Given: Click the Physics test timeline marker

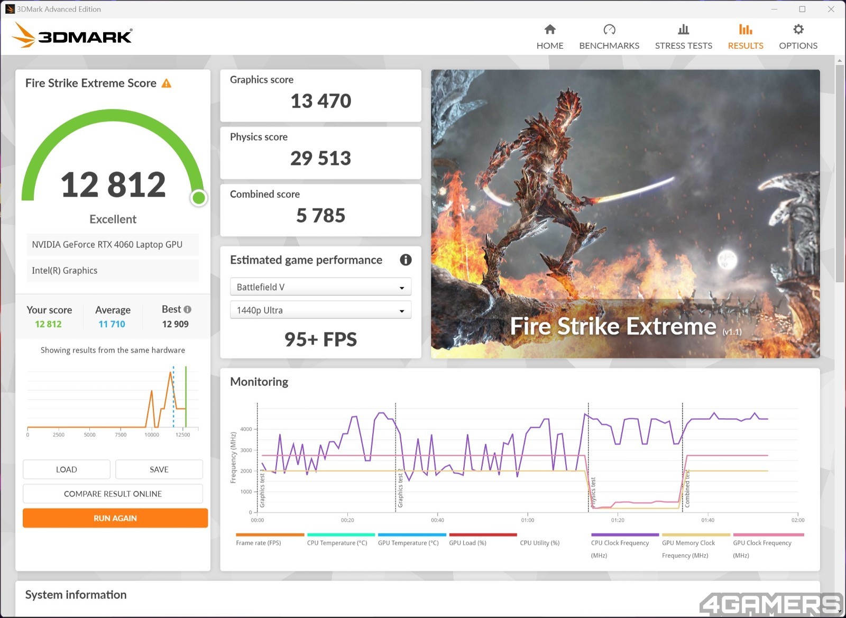Looking at the screenshot, I should coord(593,492).
